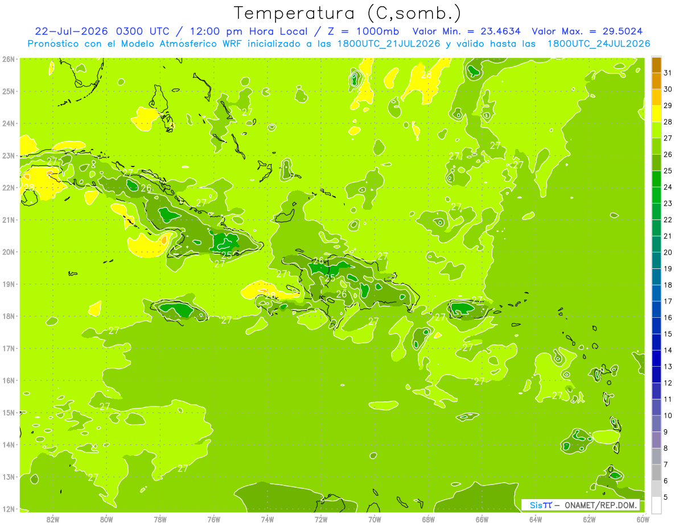The image size is (683, 527).
Task: Click the '31' label on the color bar
Action: [x=668, y=73]
